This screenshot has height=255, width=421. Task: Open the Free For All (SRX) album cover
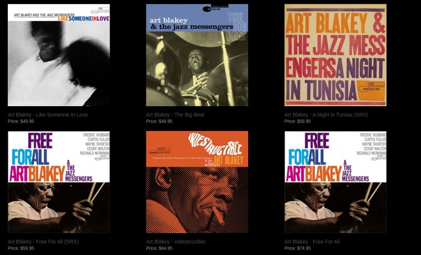click(59, 182)
